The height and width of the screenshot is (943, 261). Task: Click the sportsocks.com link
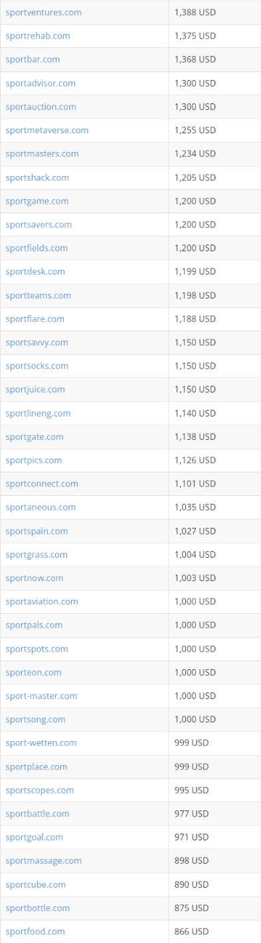click(37, 366)
